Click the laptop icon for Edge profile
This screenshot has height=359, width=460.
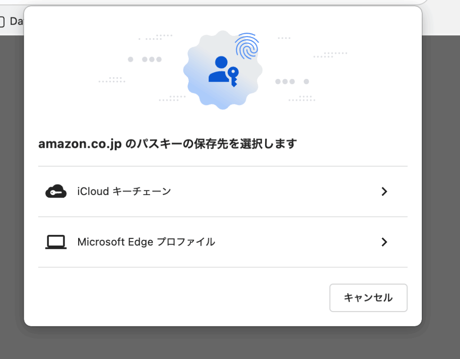point(56,242)
